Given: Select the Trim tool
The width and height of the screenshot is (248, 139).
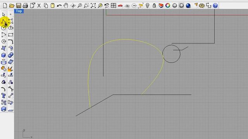Looking at the screenshot, I should click(3, 75).
